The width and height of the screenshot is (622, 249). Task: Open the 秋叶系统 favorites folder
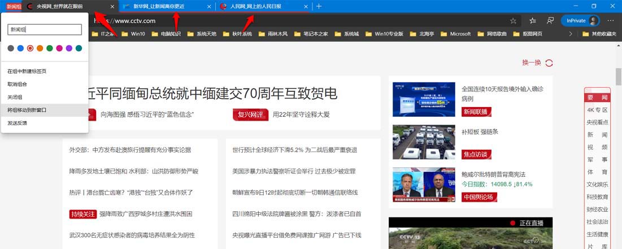click(x=237, y=34)
